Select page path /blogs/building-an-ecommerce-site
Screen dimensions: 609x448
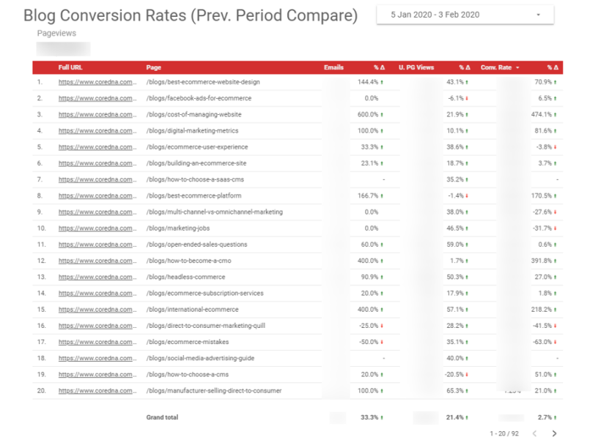[x=196, y=163]
